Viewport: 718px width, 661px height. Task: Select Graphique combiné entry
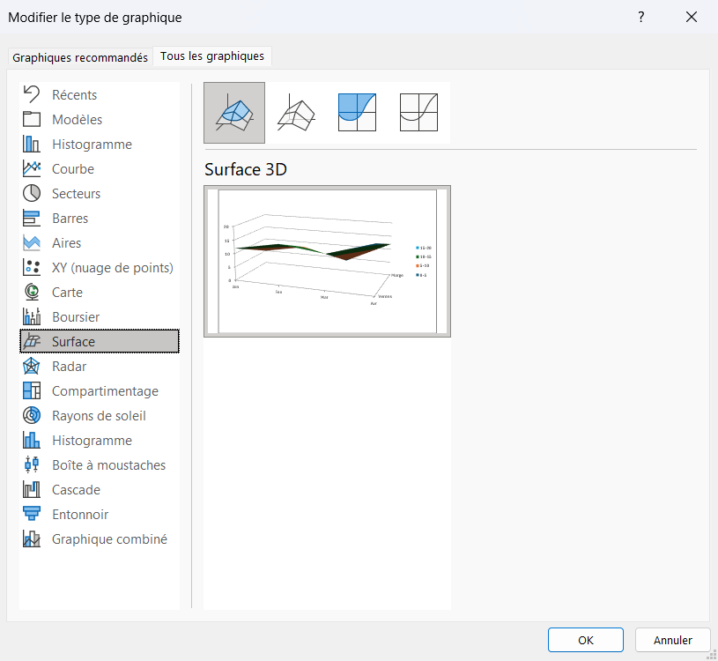109,539
